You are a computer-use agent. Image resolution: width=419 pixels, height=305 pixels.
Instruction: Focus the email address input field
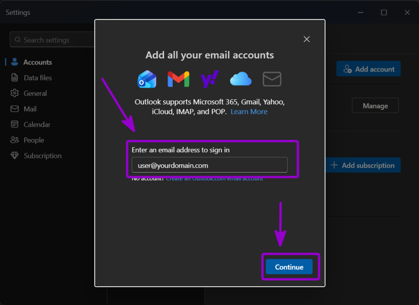point(209,165)
